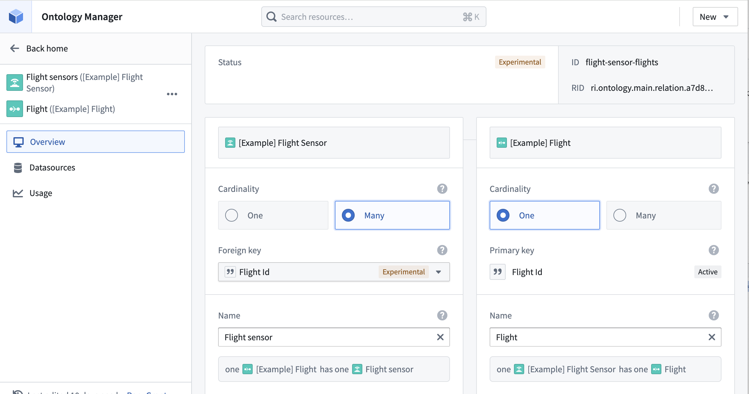
Task: Focus the Search resources field
Action: coord(374,17)
